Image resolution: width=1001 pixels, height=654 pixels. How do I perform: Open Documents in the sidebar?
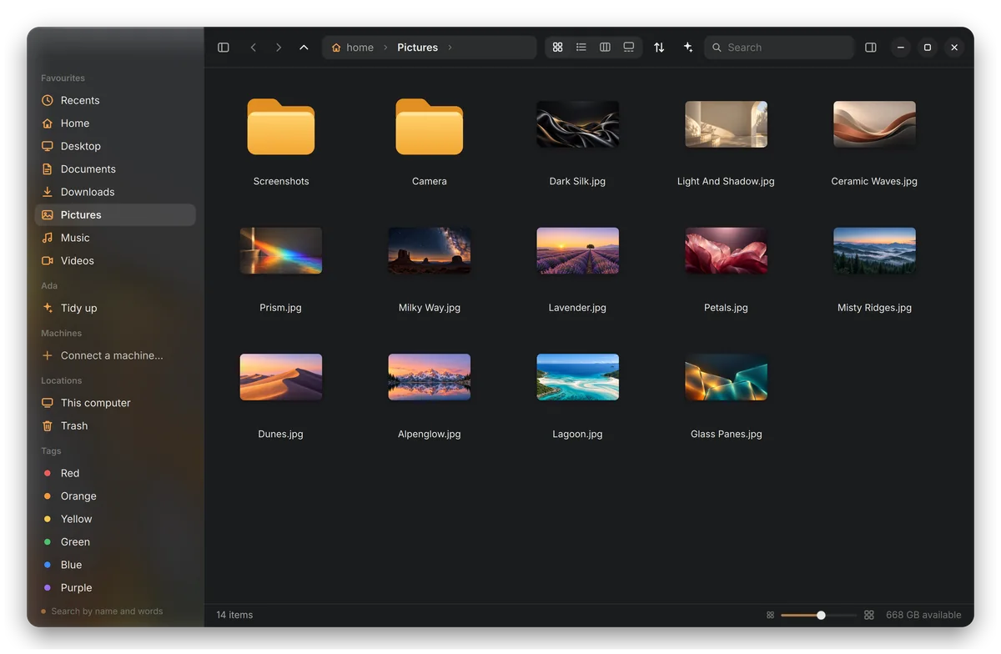click(115, 169)
